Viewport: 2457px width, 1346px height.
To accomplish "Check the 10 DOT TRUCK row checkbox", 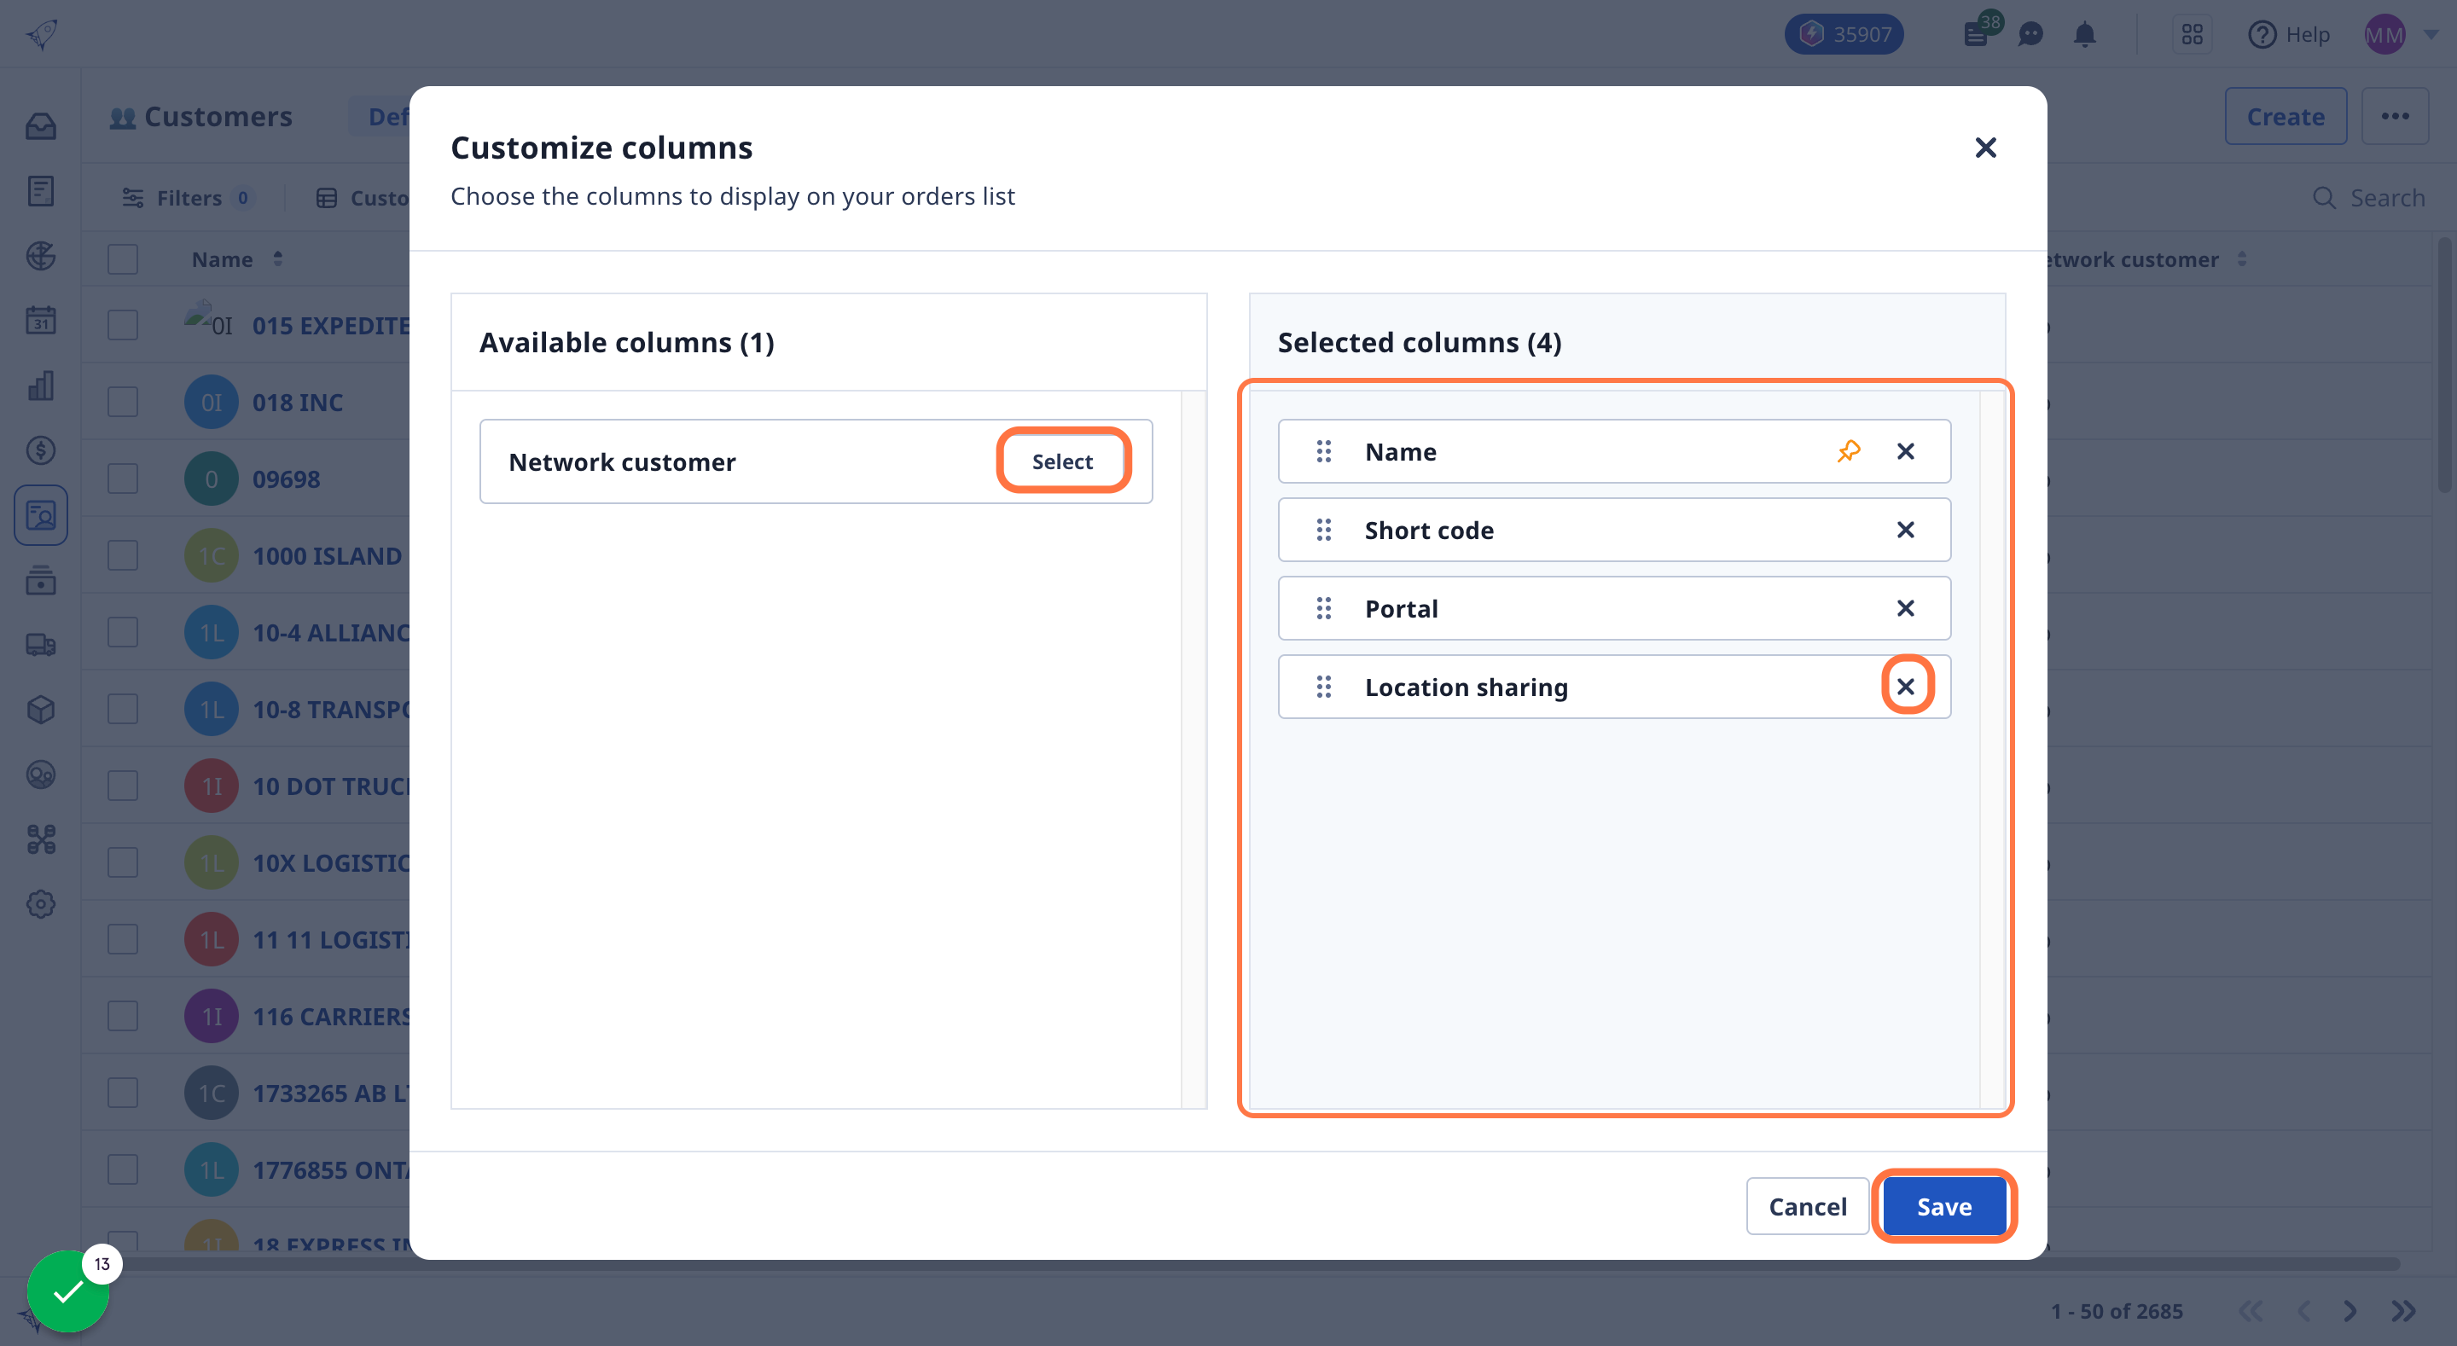I will 122,786.
